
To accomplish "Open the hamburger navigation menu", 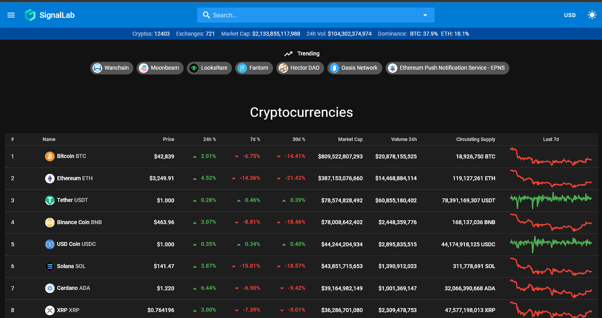I will point(11,15).
